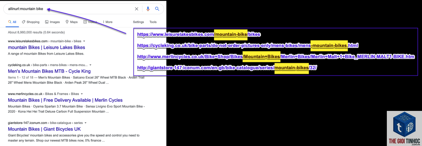
Task: Click the About 8,960,000 results text
Action: [x=36, y=32]
